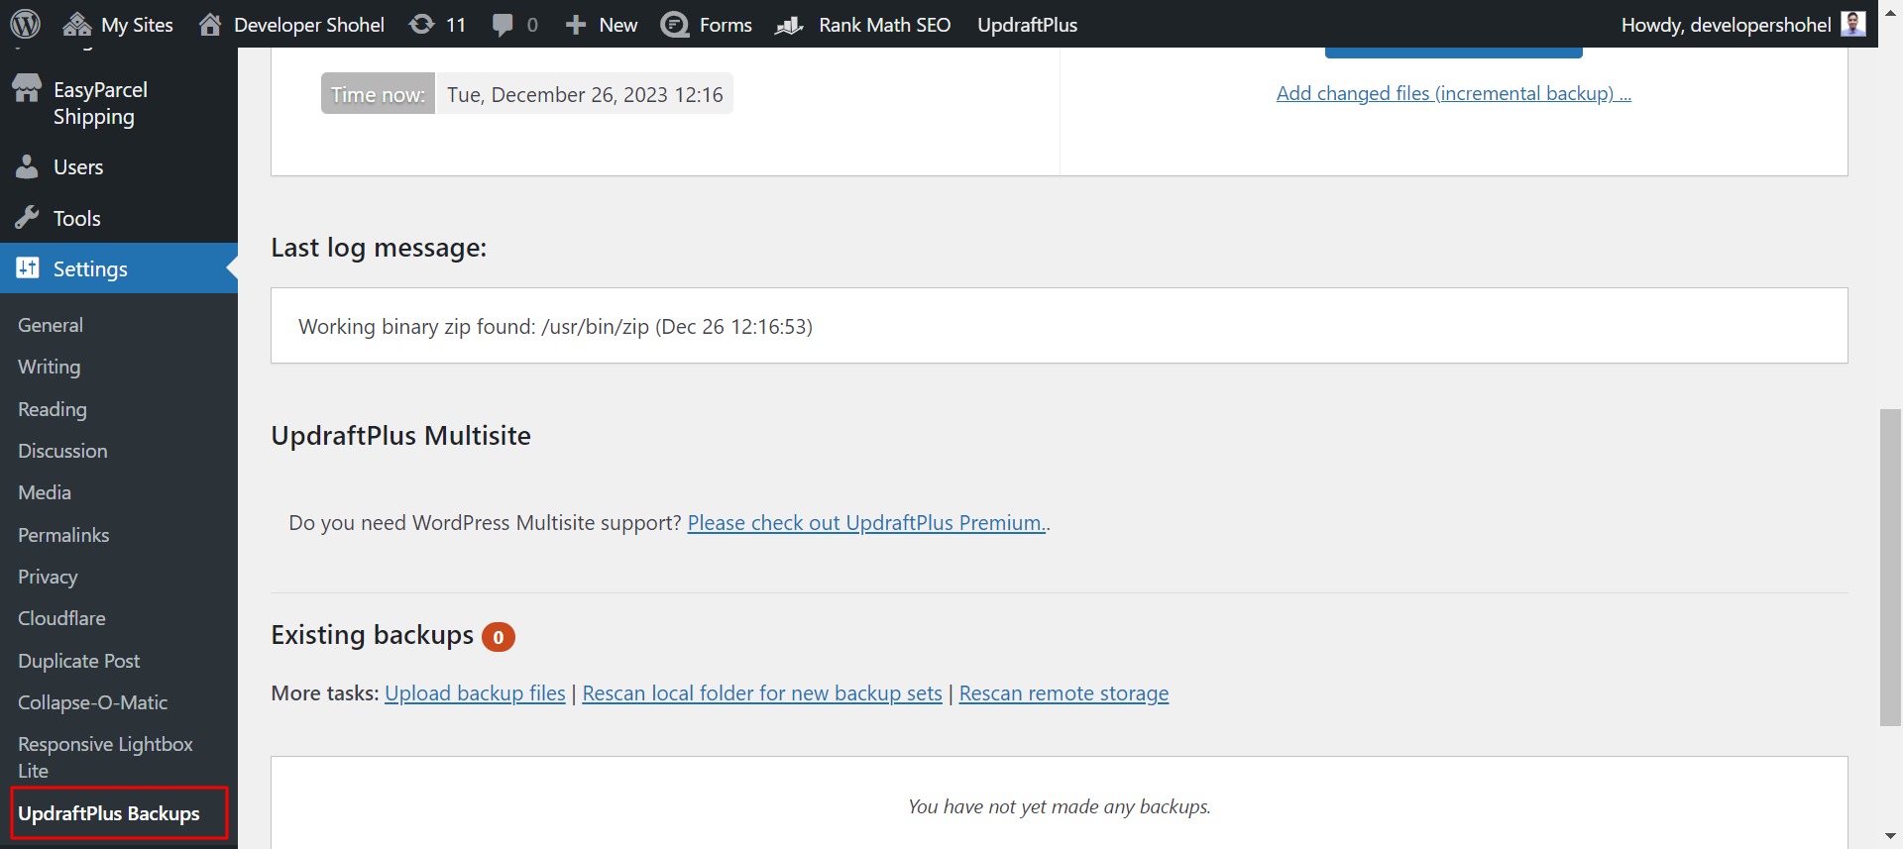
Task: Open the Users sidebar menu
Action: (78, 166)
